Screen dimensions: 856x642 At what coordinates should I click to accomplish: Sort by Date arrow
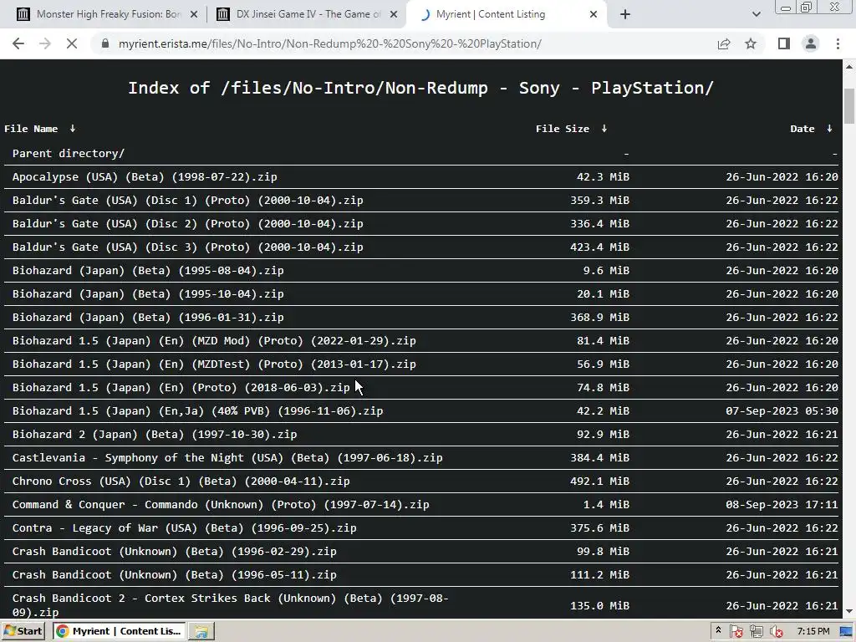click(829, 128)
